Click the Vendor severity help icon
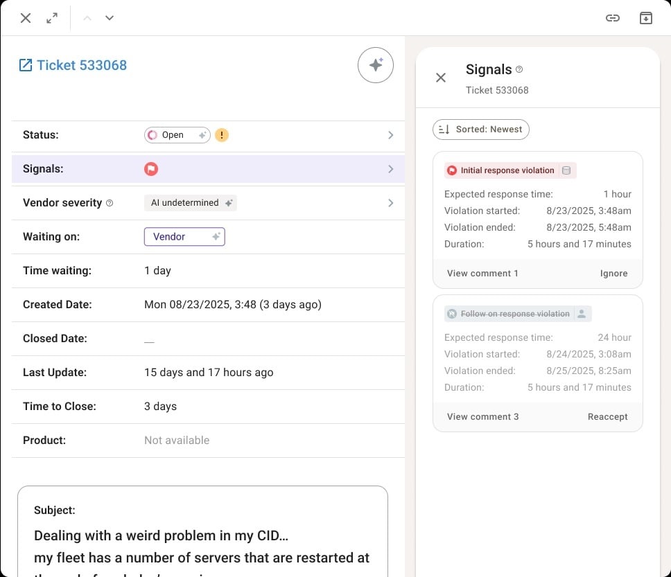Viewport: 671px width, 577px height. [x=110, y=203]
